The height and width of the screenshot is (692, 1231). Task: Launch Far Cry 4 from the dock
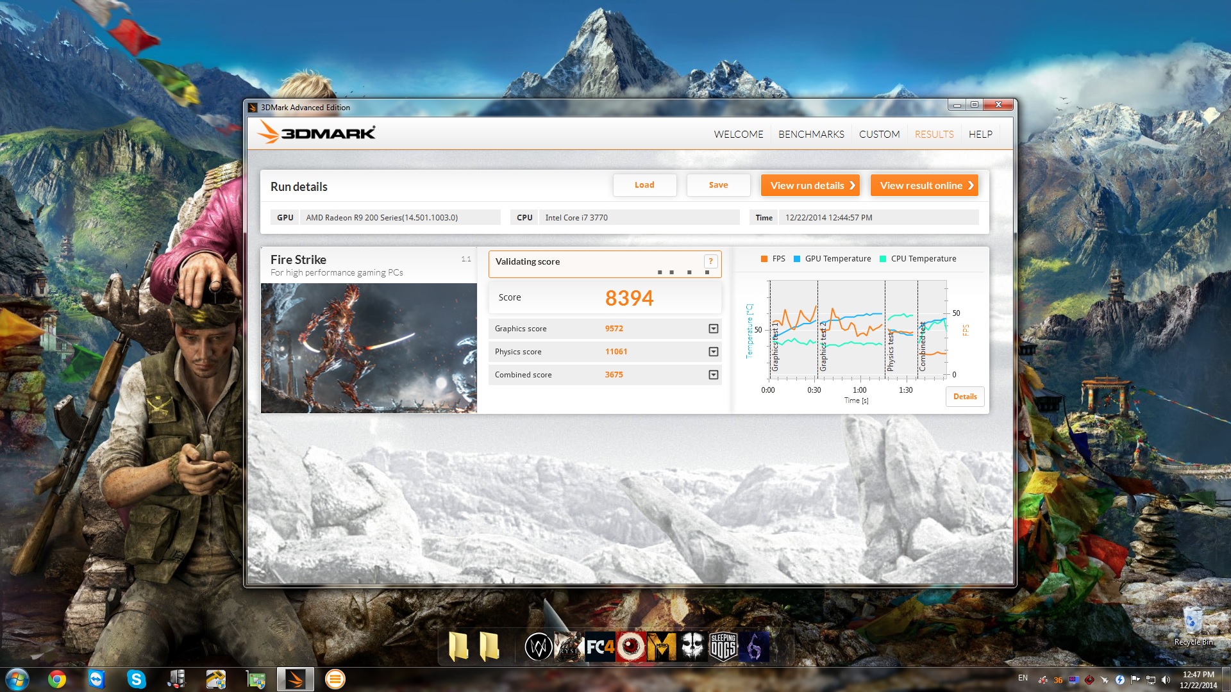click(x=600, y=647)
